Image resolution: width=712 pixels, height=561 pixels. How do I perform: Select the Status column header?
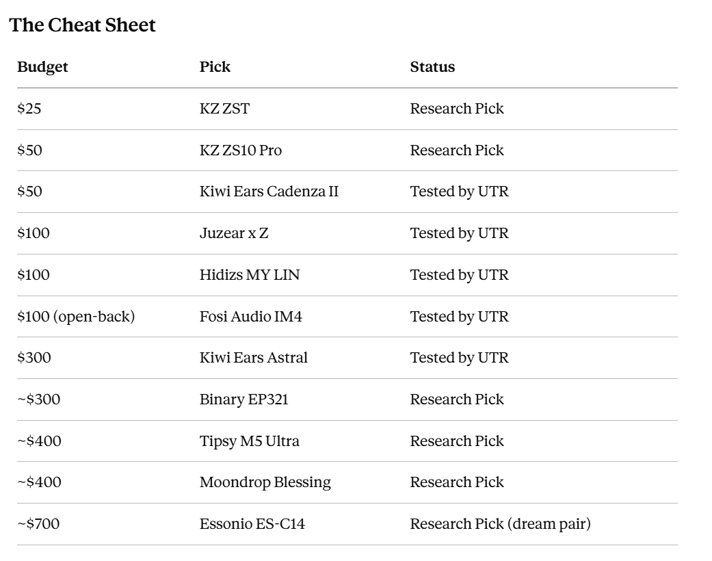(x=432, y=67)
